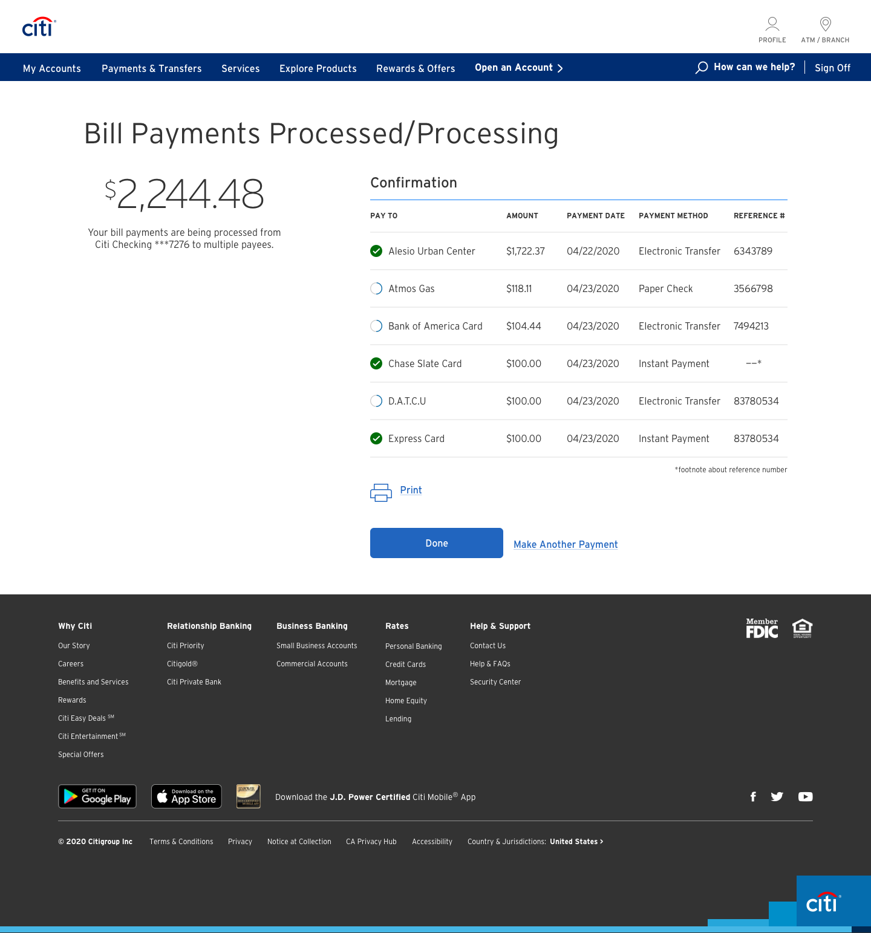Image resolution: width=871 pixels, height=933 pixels.
Task: Sign off from the account
Action: point(832,68)
